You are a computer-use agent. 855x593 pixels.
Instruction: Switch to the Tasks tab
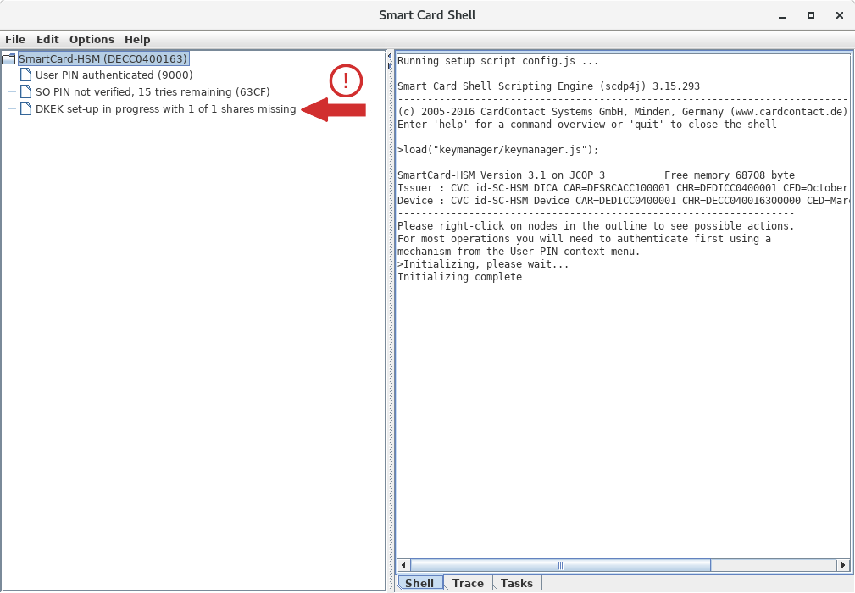tap(516, 583)
